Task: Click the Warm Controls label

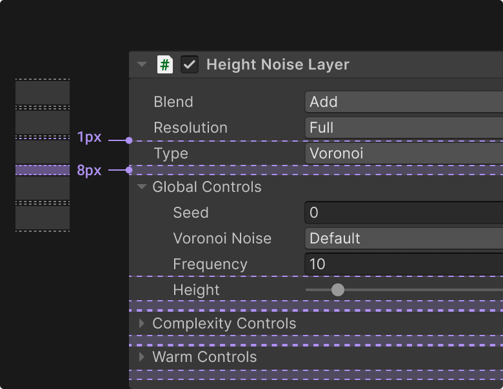Action: click(204, 357)
